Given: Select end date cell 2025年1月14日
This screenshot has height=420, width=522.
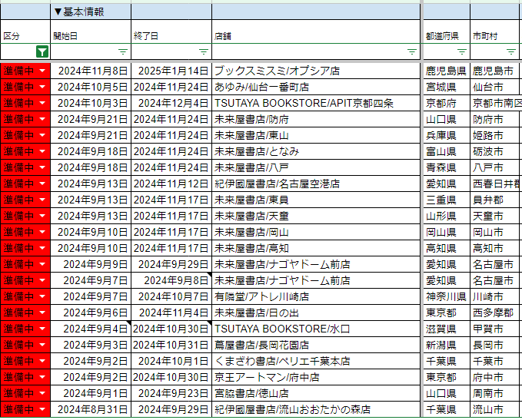Looking at the screenshot, I should point(171,71).
